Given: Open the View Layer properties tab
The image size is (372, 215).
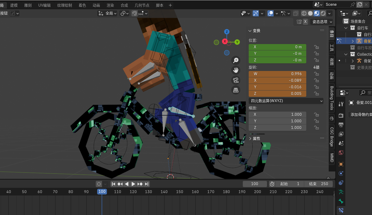Looking at the screenshot, I should click(341, 134).
